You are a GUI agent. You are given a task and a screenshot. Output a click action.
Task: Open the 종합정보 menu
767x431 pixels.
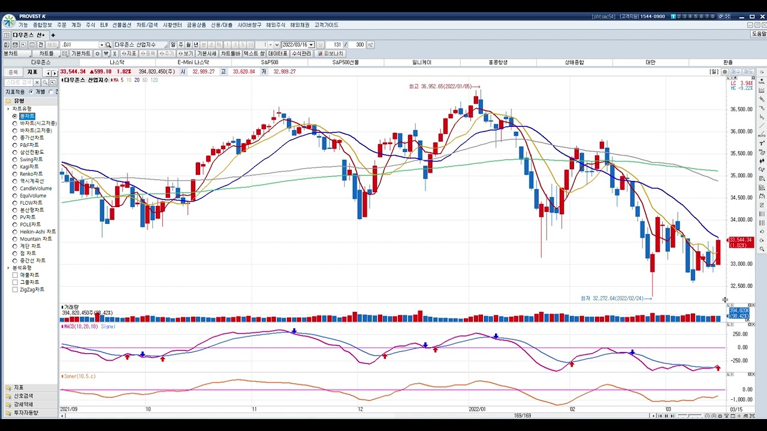[x=42, y=25]
